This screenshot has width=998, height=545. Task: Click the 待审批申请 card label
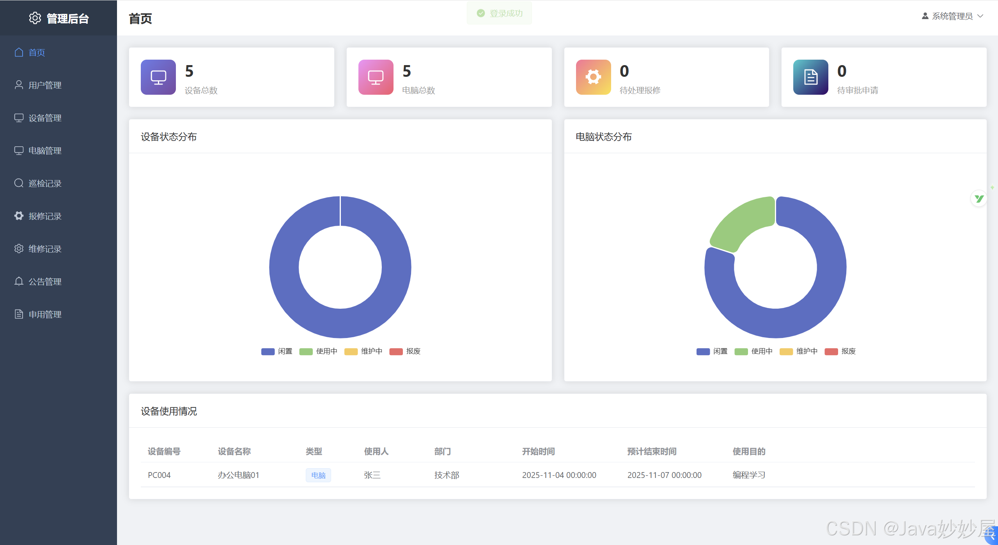(858, 90)
